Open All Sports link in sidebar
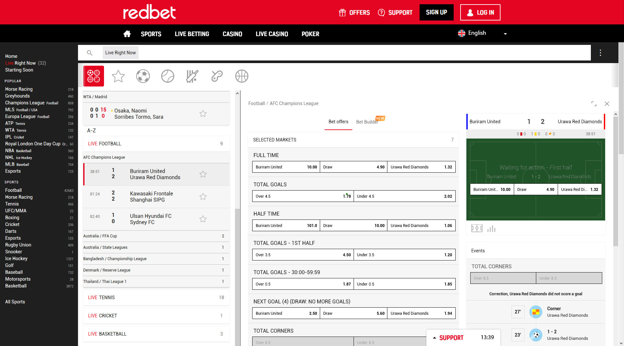The height and width of the screenshot is (346, 624). (x=15, y=302)
